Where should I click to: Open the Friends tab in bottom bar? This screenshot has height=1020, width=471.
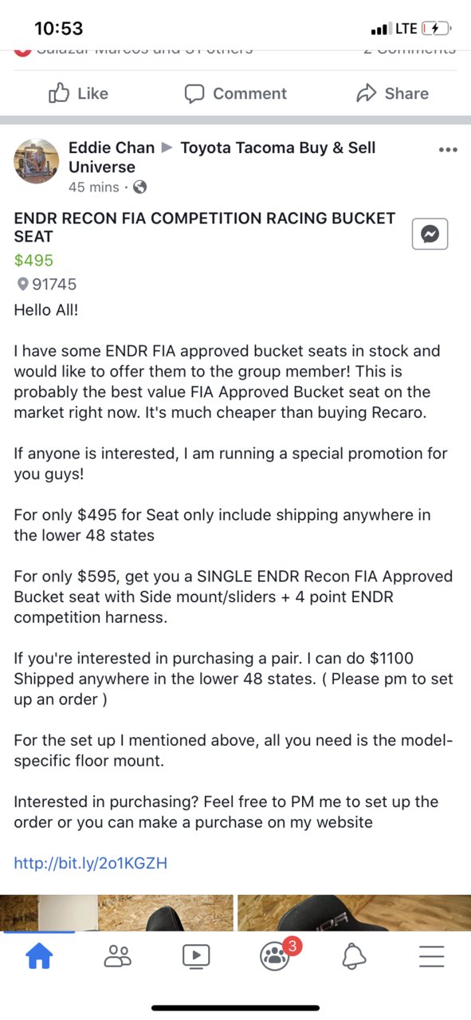(x=118, y=955)
